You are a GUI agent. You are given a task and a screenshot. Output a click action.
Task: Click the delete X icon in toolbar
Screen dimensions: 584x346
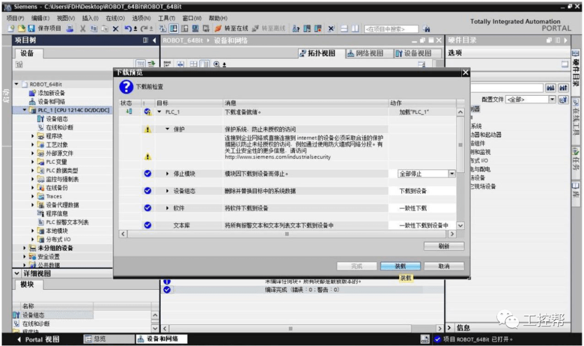[116, 29]
